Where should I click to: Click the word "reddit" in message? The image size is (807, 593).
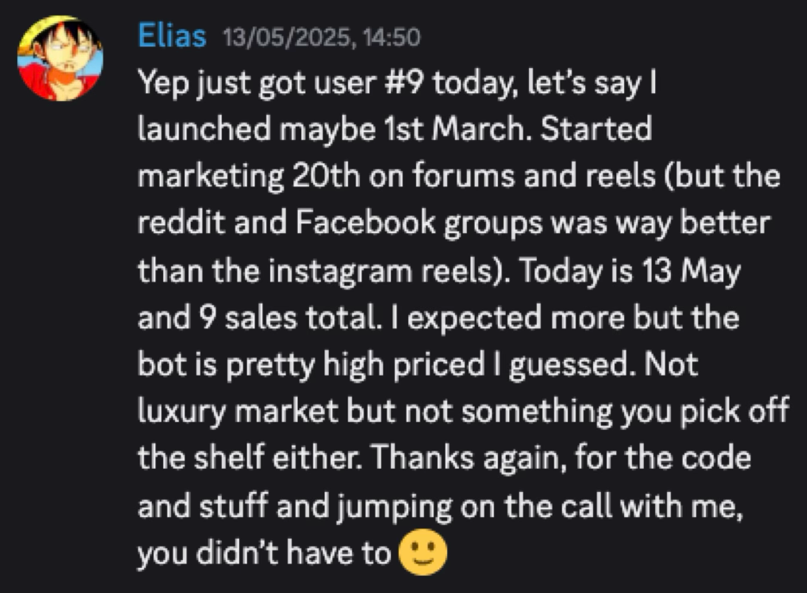pos(182,222)
